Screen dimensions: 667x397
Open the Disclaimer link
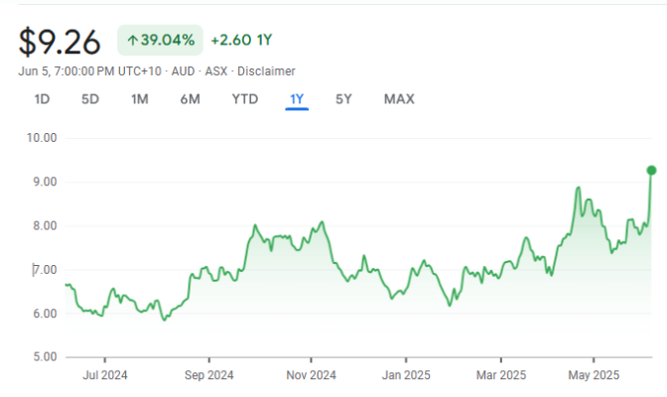tap(266, 71)
